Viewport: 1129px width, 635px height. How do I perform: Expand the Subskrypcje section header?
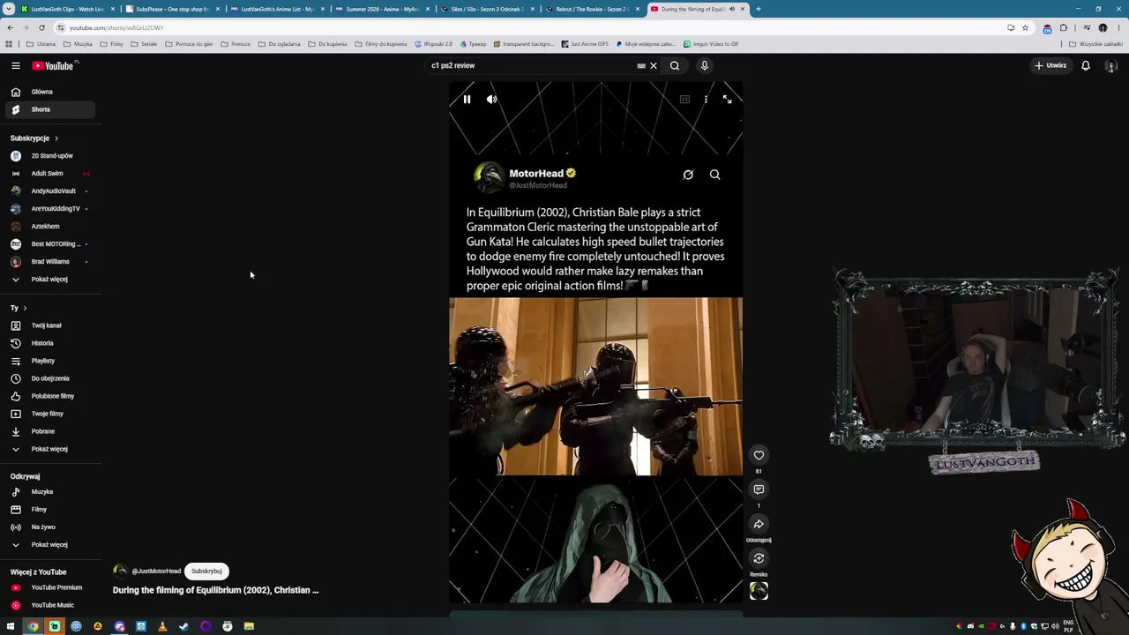(x=34, y=138)
